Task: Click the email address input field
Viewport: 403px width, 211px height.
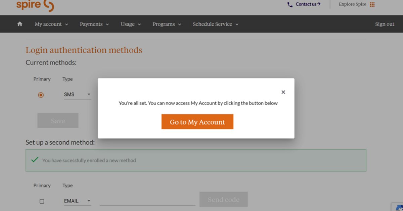Action: pos(147,201)
